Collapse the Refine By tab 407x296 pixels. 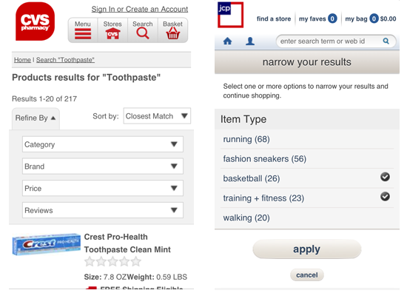tap(36, 118)
